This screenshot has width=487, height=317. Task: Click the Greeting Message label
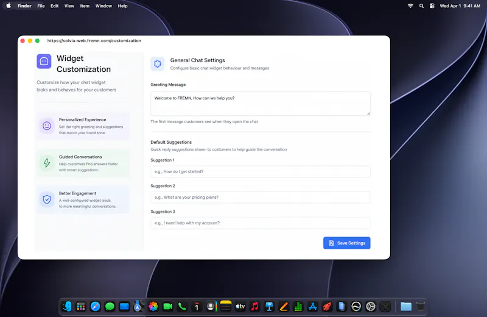pyautogui.click(x=168, y=85)
